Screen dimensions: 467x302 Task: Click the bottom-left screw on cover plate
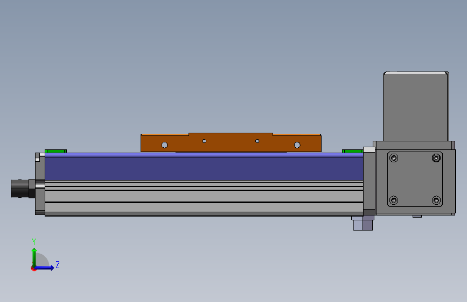click(394, 200)
